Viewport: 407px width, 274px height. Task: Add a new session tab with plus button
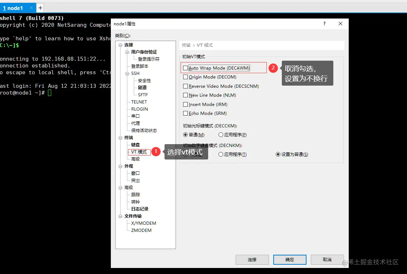click(40, 8)
